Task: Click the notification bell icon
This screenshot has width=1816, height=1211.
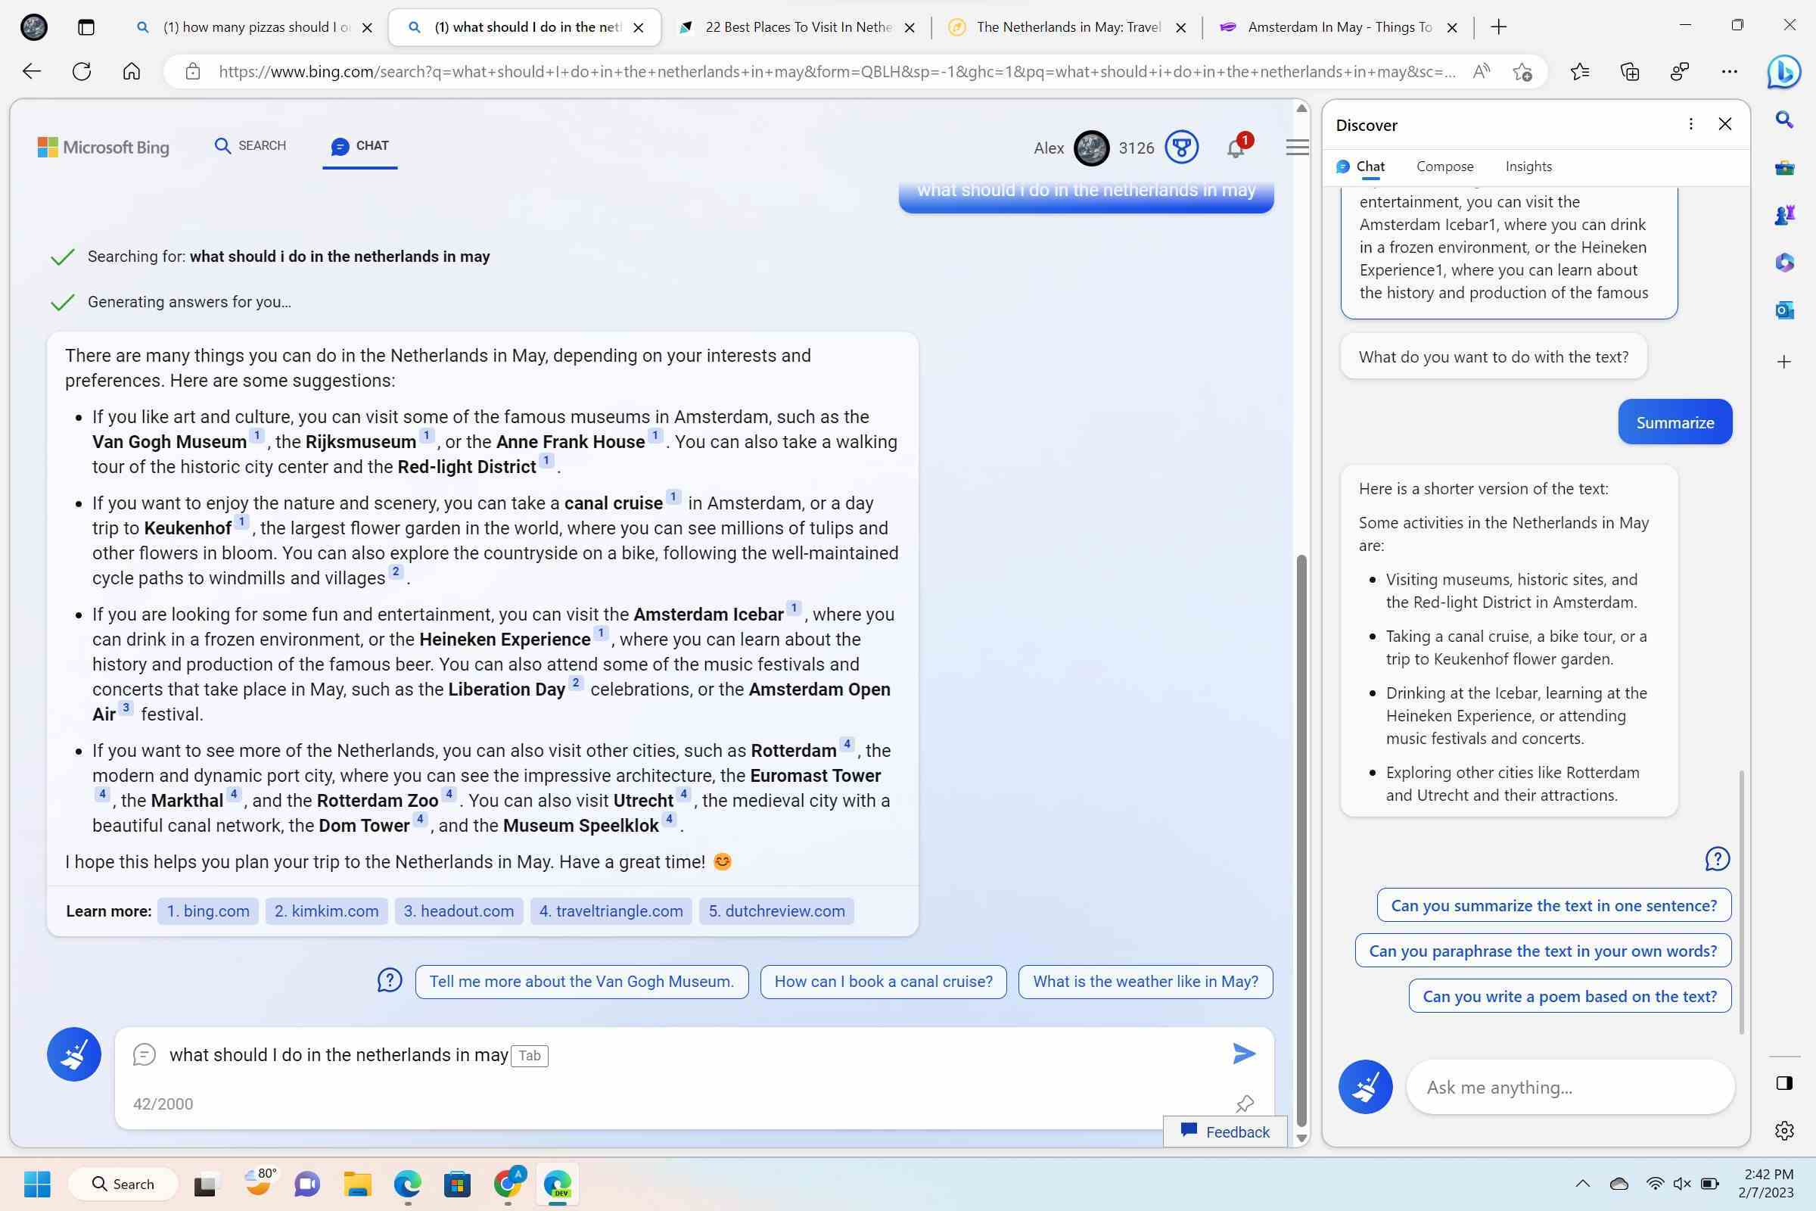Action: [x=1238, y=146]
